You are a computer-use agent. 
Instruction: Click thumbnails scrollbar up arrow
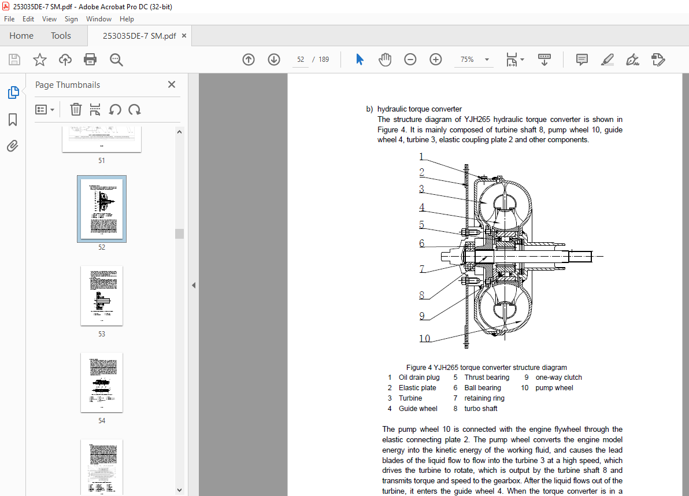179,132
